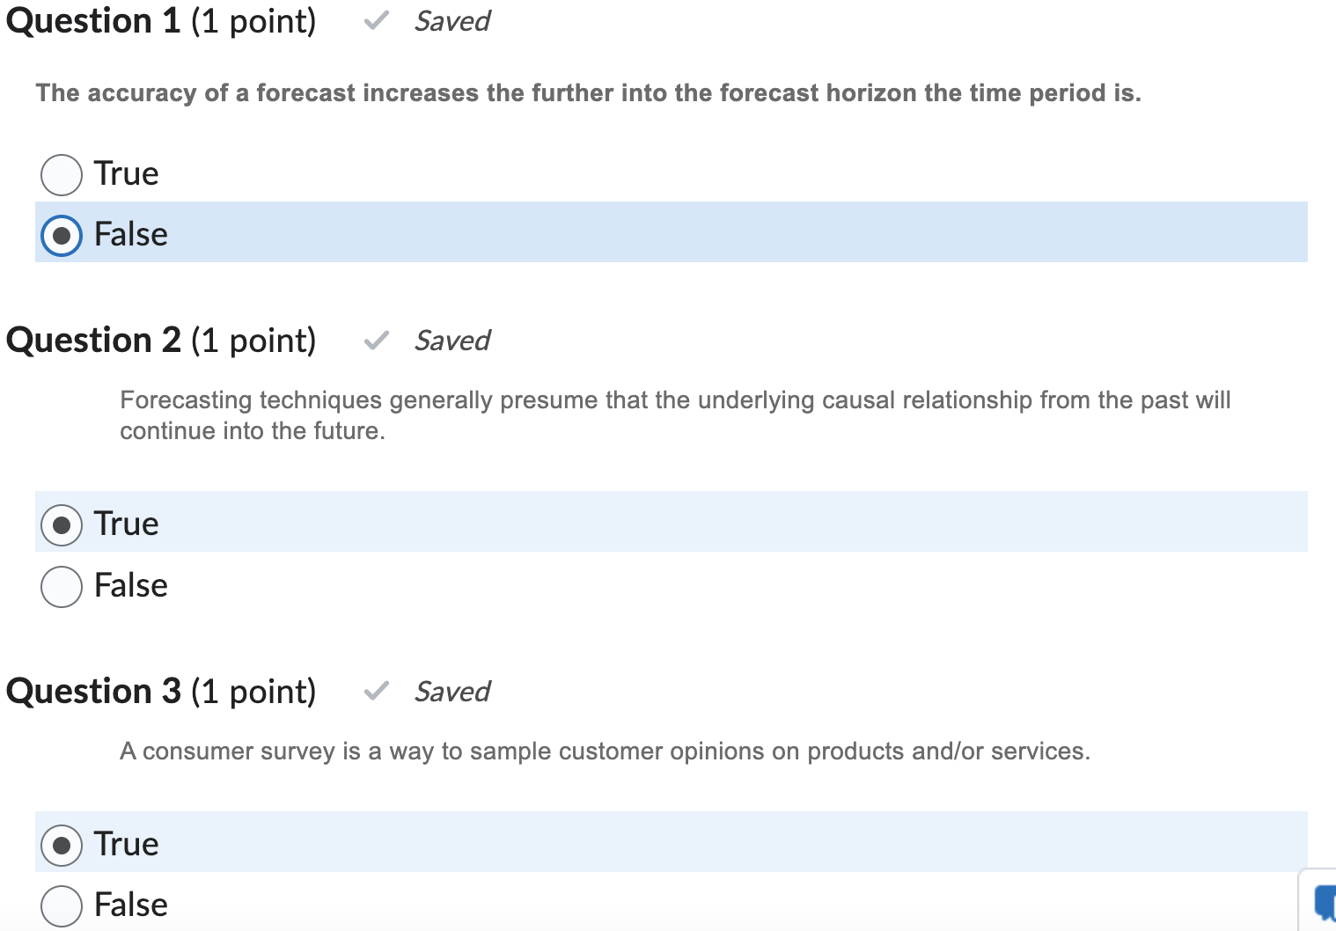Select True for Question 2
Viewport: 1336px width, 931px height.
point(61,523)
